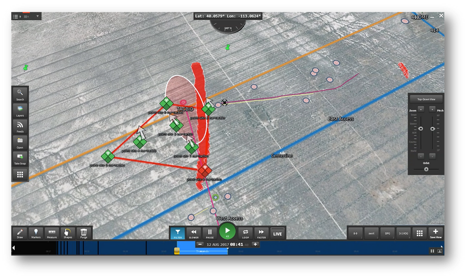Save the current view with Save View
Image resolution: width=467 pixels, height=278 pixels.
point(435,233)
